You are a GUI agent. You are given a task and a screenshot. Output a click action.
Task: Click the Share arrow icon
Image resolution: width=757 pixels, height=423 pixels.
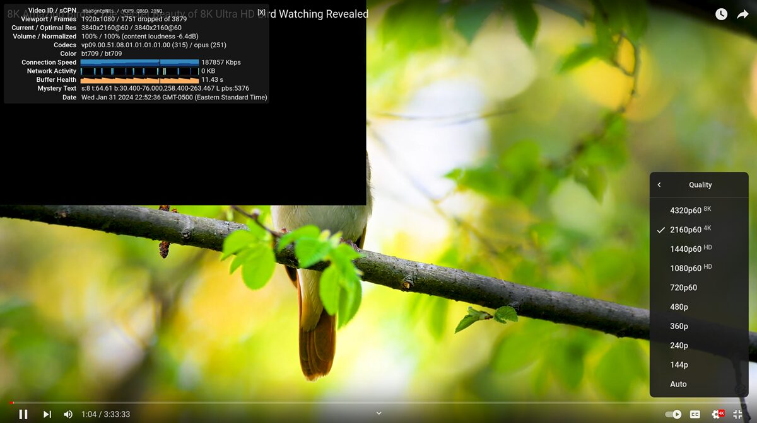(x=742, y=14)
